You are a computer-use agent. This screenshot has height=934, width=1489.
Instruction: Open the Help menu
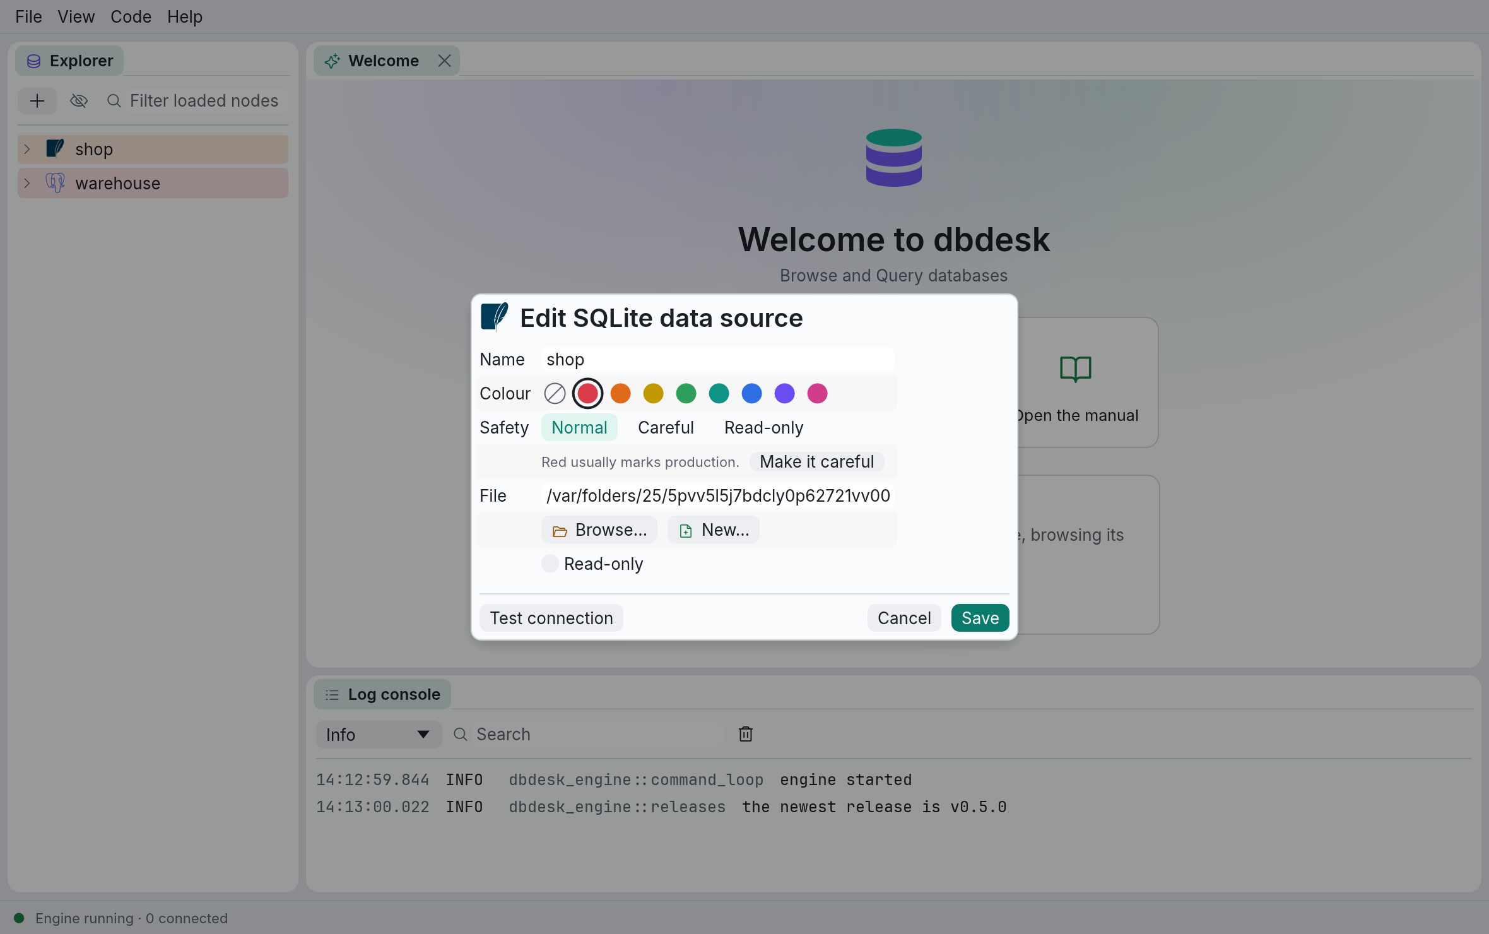coord(184,16)
